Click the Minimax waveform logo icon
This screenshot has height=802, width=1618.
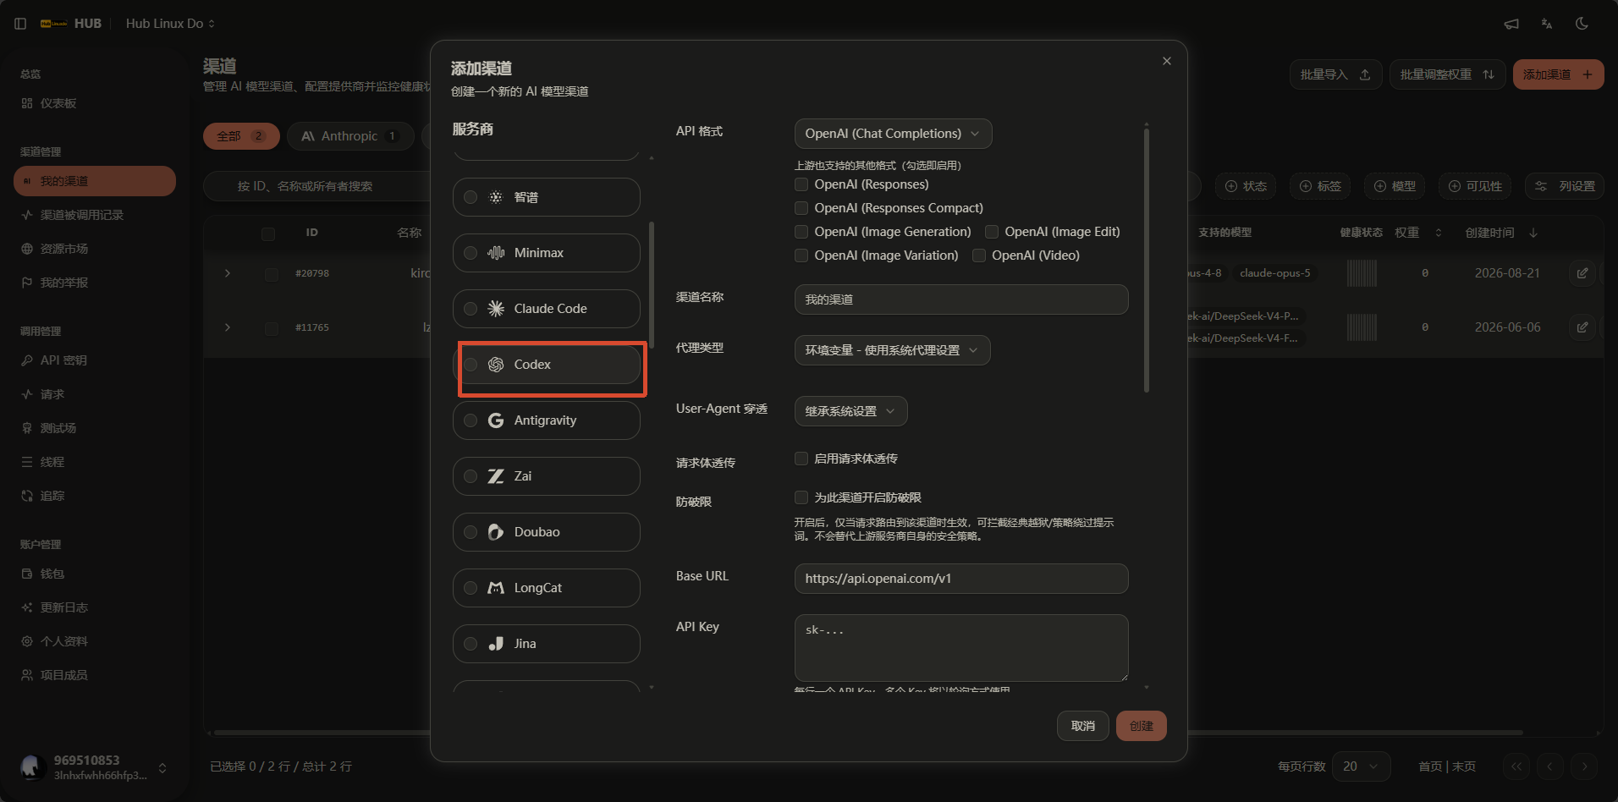tap(496, 253)
